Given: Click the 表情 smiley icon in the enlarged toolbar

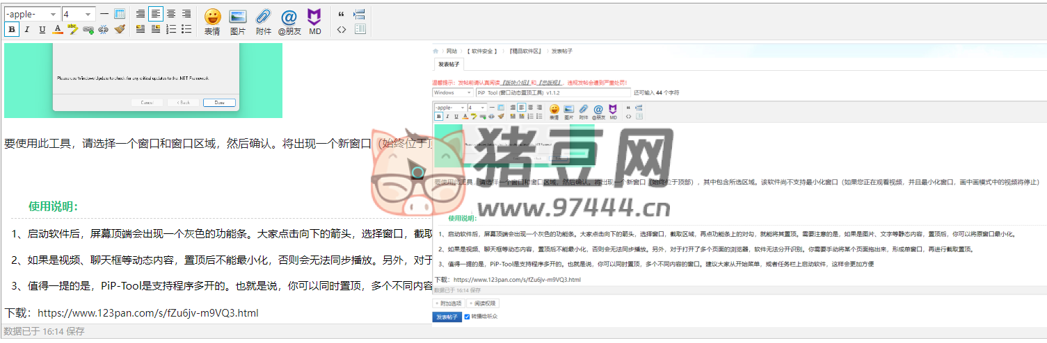Looking at the screenshot, I should point(212,17).
